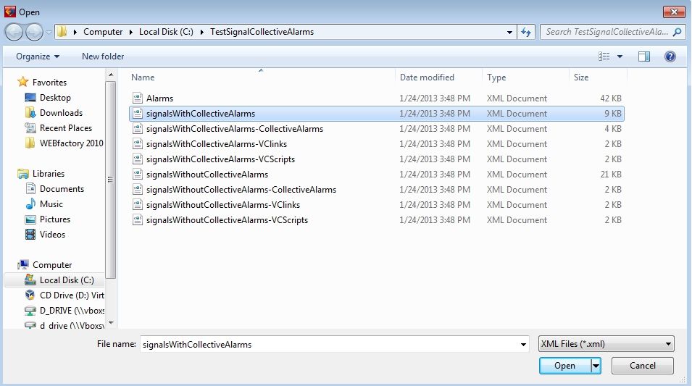Select Libraries in the navigation pane
This screenshot has height=386, width=692.
(48, 174)
